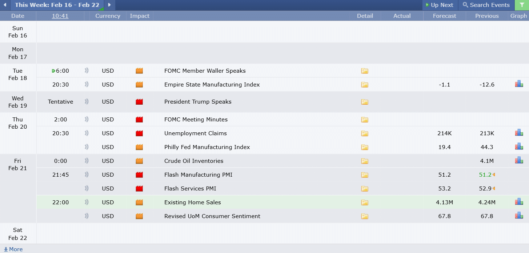
Task: Open detail folder for Revised UoM Consumer Sentiment
Action: [365, 216]
